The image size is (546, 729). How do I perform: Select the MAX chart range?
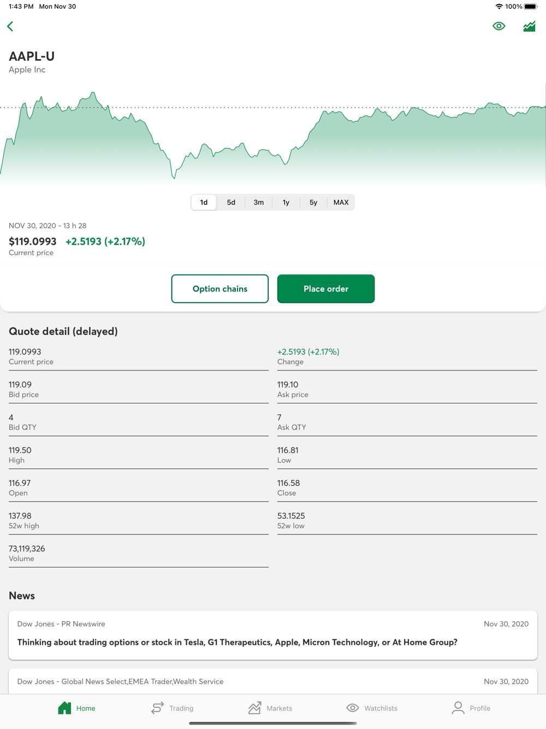341,202
